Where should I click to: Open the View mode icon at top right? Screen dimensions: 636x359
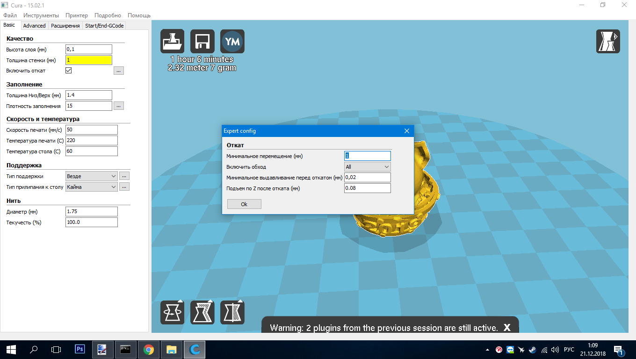[x=608, y=42]
